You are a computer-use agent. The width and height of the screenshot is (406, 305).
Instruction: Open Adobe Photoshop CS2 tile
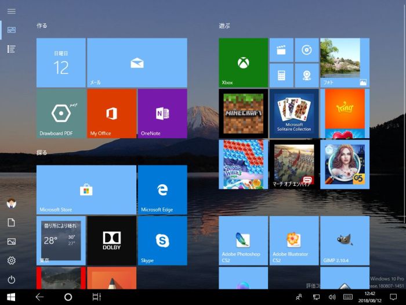243,241
